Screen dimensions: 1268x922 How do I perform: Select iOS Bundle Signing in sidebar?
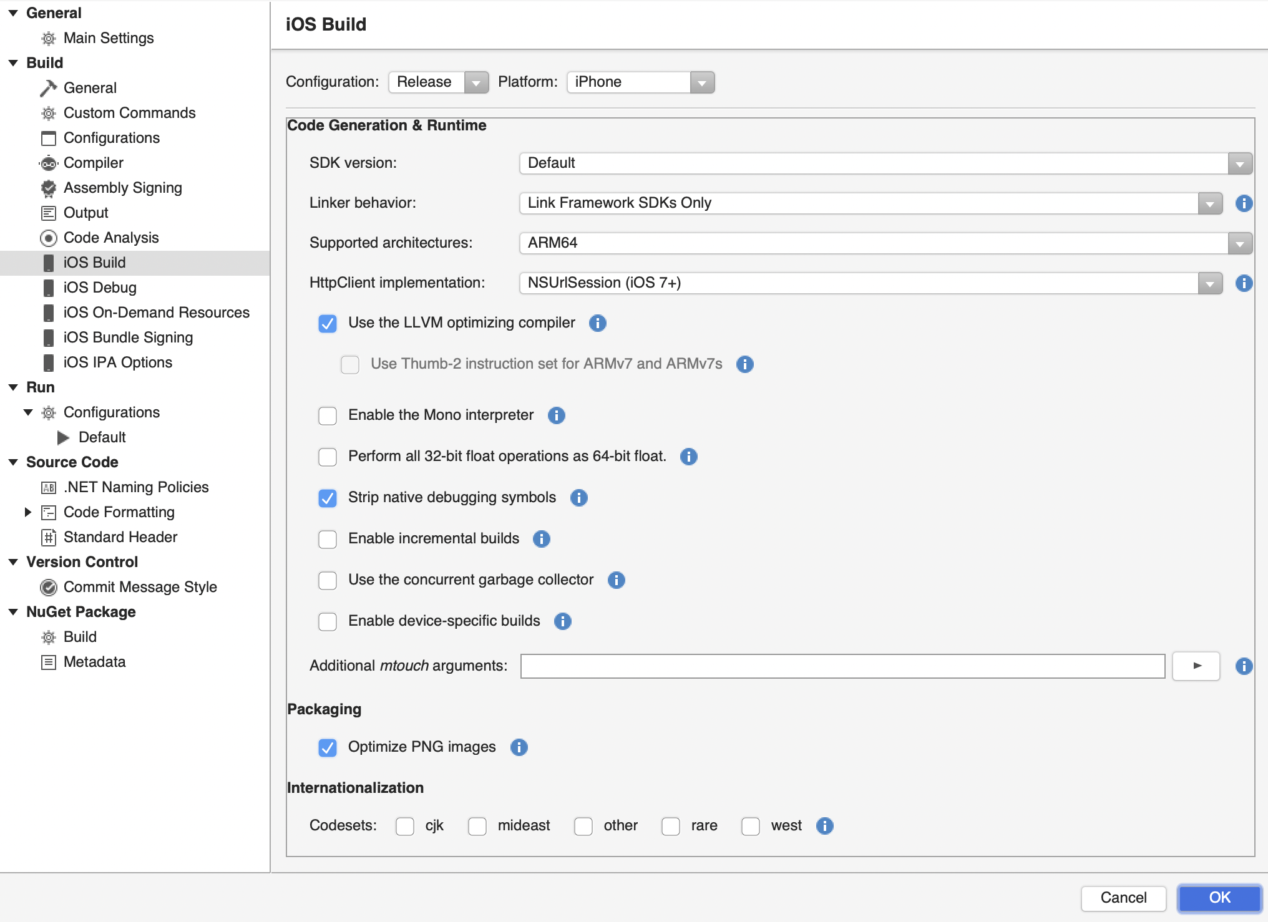(x=135, y=337)
